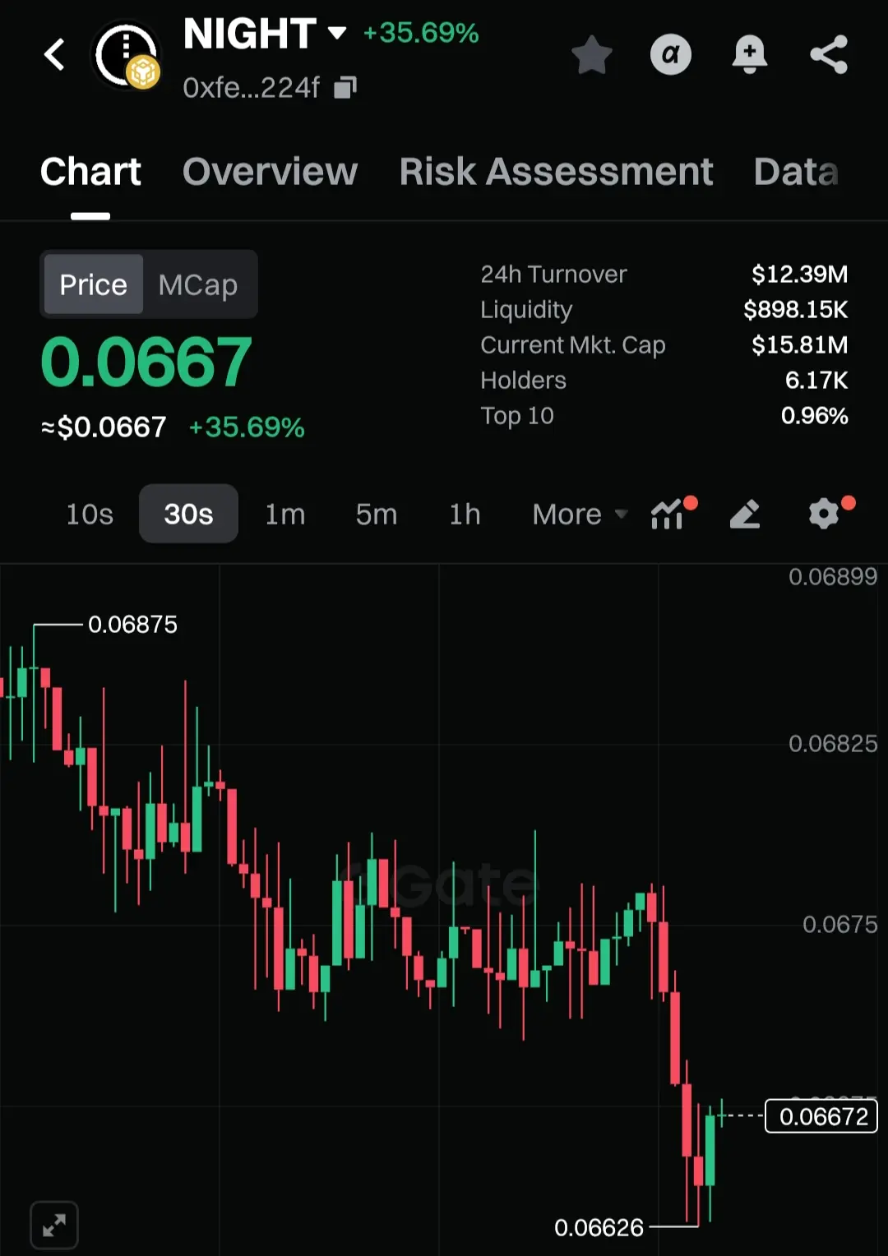The height and width of the screenshot is (1256, 888).
Task: Switch to the Overview tab
Action: tap(270, 172)
